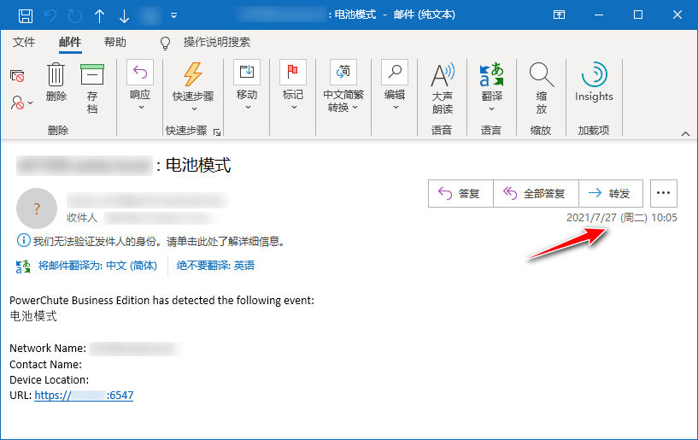Open more actions ellipsis button
This screenshot has height=440, width=698.
(663, 193)
